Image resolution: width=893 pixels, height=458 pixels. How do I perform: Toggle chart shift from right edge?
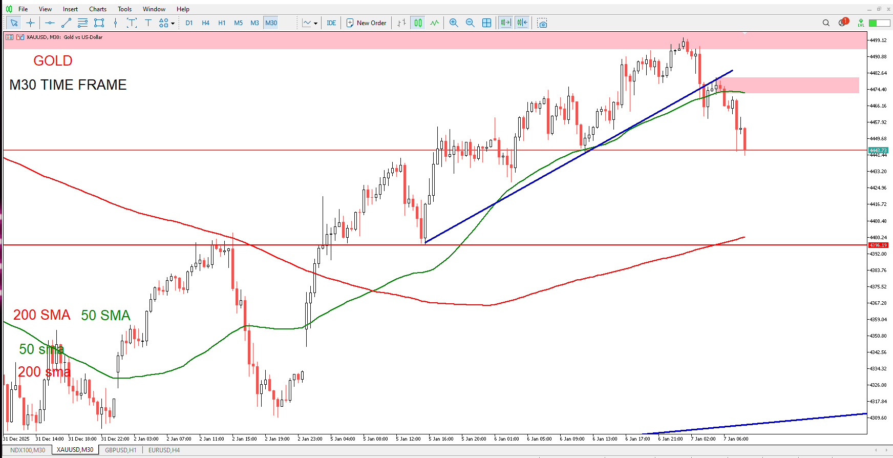(x=522, y=23)
